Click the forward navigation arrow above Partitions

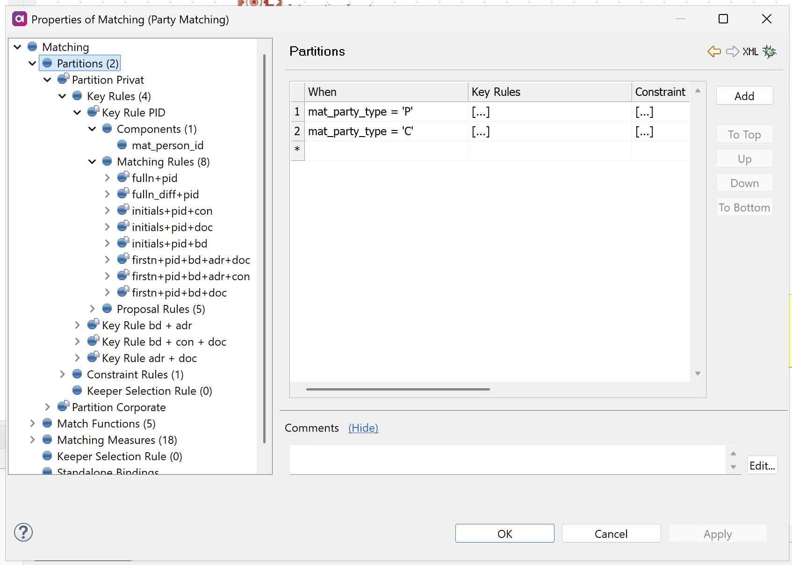click(732, 51)
